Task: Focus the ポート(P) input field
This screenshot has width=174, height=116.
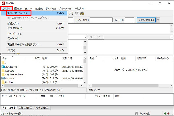Action: pos(129,20)
